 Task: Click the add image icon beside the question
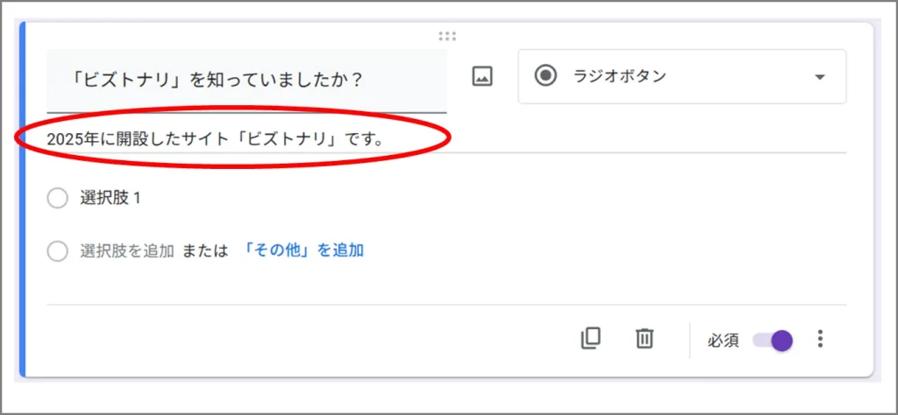(482, 76)
